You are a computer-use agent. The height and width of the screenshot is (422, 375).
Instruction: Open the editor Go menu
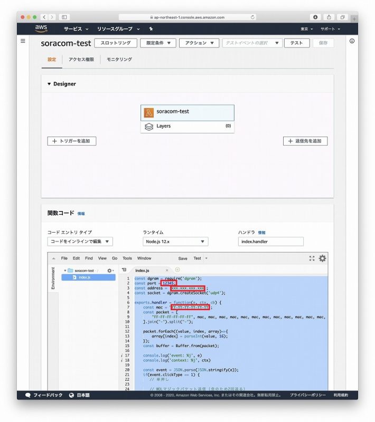[x=115, y=258]
